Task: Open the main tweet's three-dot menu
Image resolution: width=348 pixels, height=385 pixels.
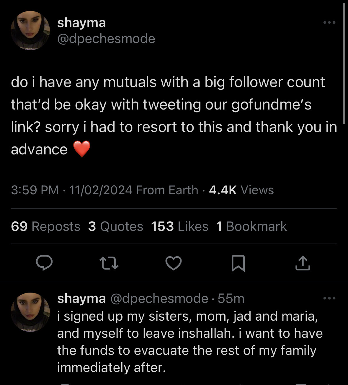Action: pos(329,22)
